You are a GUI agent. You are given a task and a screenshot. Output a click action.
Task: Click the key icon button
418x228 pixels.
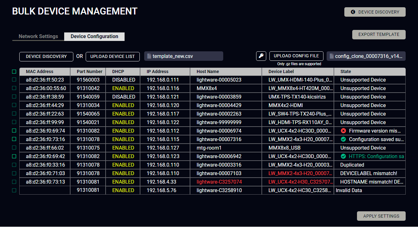261,56
